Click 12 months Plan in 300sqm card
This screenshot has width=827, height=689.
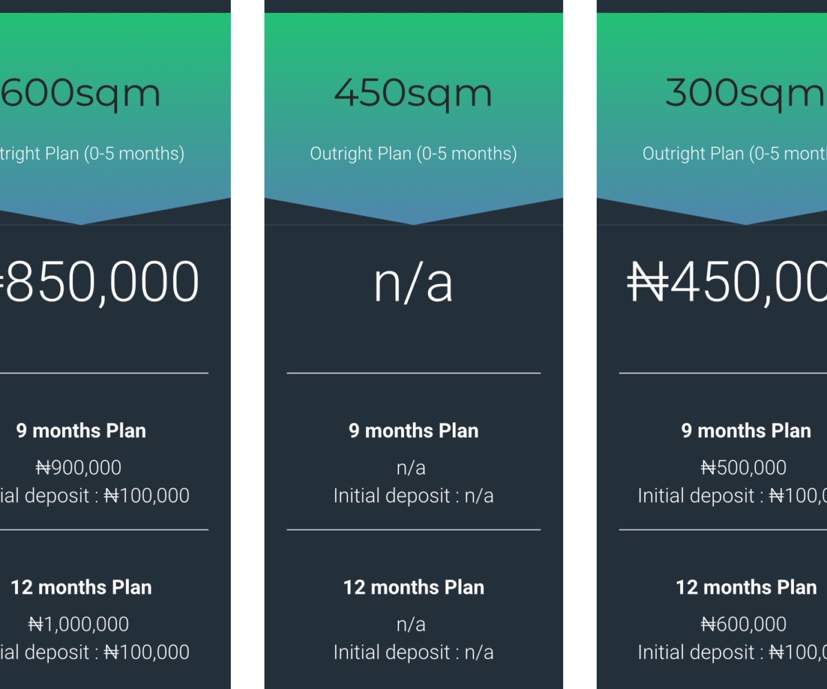tap(746, 587)
